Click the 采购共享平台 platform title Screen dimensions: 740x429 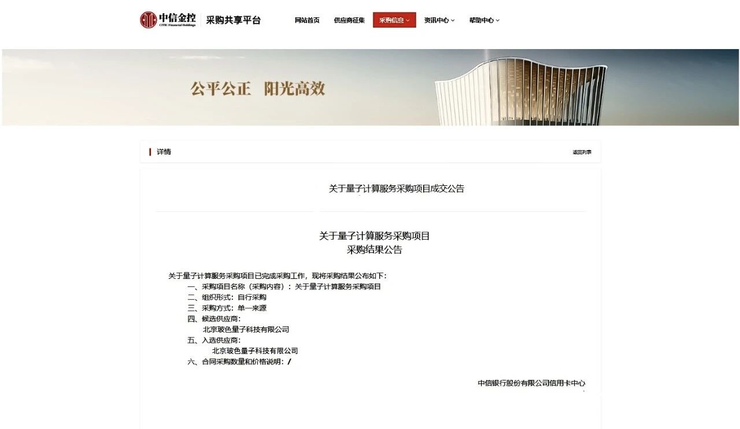(233, 20)
